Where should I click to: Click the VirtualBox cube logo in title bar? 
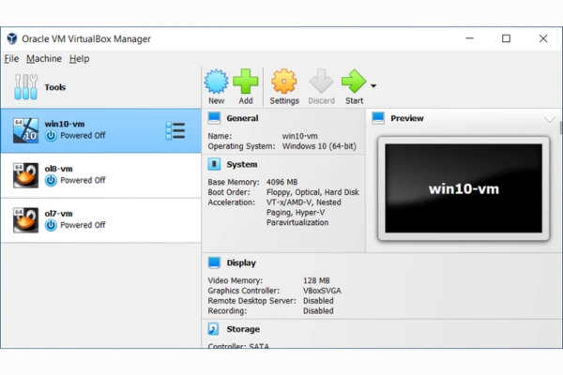point(12,38)
